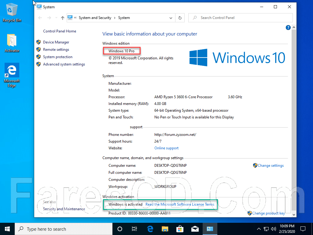Open the clock and date flyout
This screenshot has width=313, height=235.
pos(287,229)
